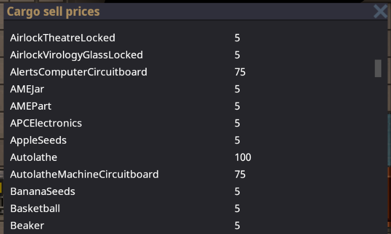The height and width of the screenshot is (234, 391).
Task: Click the Autolathe price of 100
Action: (243, 157)
